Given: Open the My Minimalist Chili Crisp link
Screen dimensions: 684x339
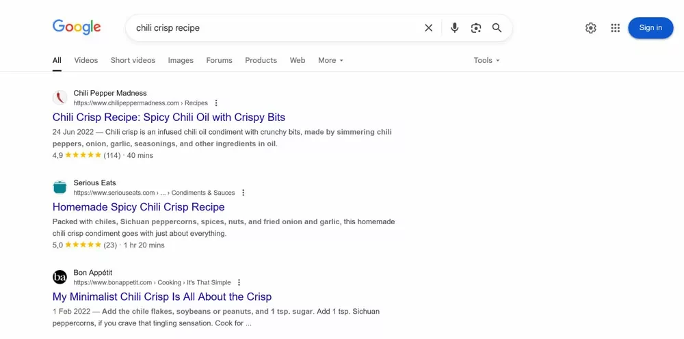Looking at the screenshot, I should [162, 297].
